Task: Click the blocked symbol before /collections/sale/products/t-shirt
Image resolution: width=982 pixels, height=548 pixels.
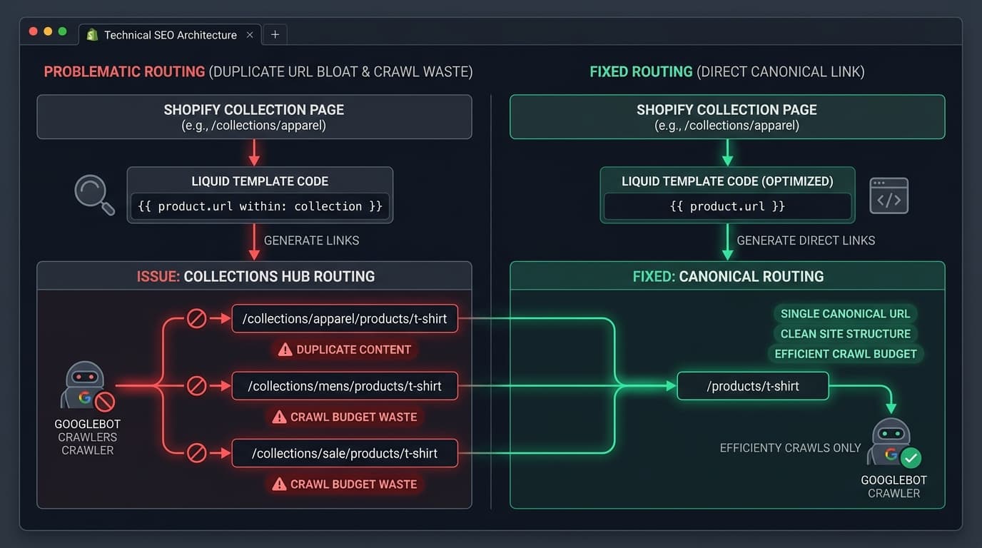Action: point(197,453)
